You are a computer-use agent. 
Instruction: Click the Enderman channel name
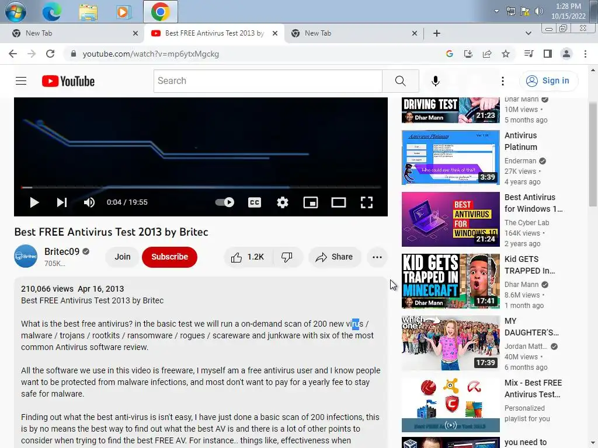[520, 161]
